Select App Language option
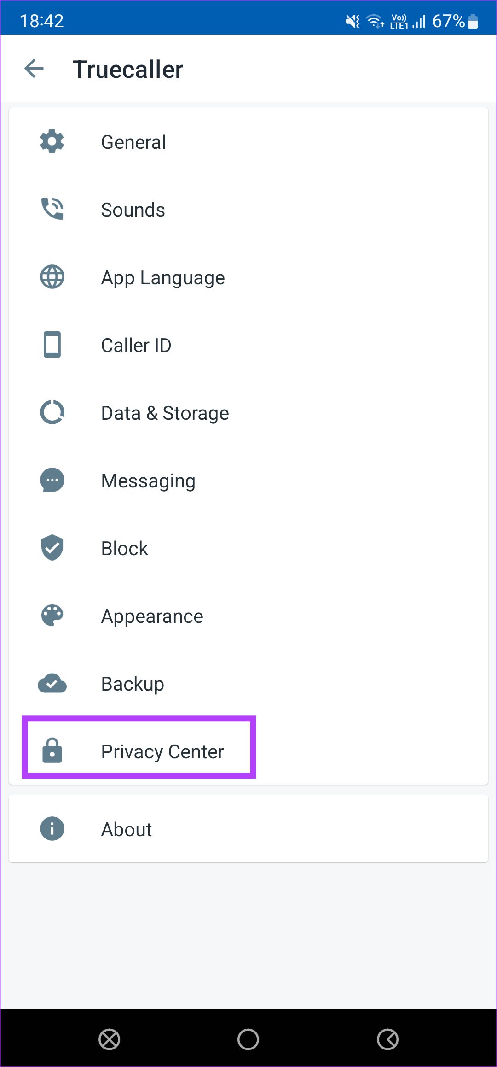 coord(163,278)
